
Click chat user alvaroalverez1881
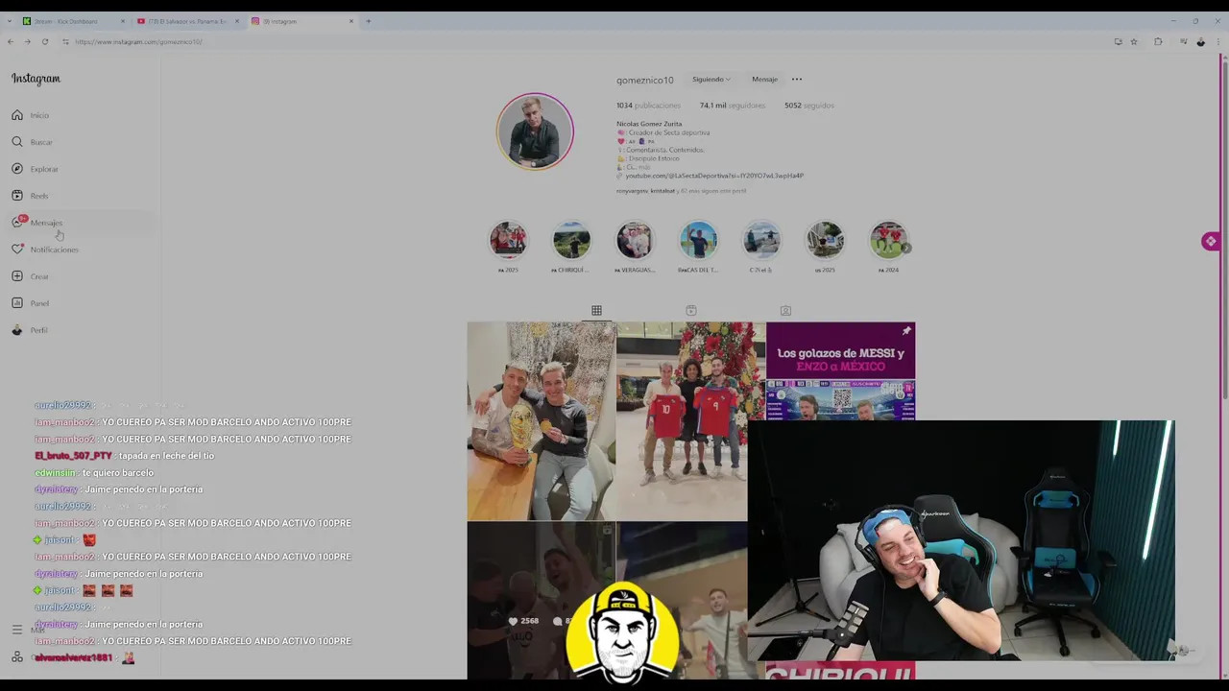(73, 657)
